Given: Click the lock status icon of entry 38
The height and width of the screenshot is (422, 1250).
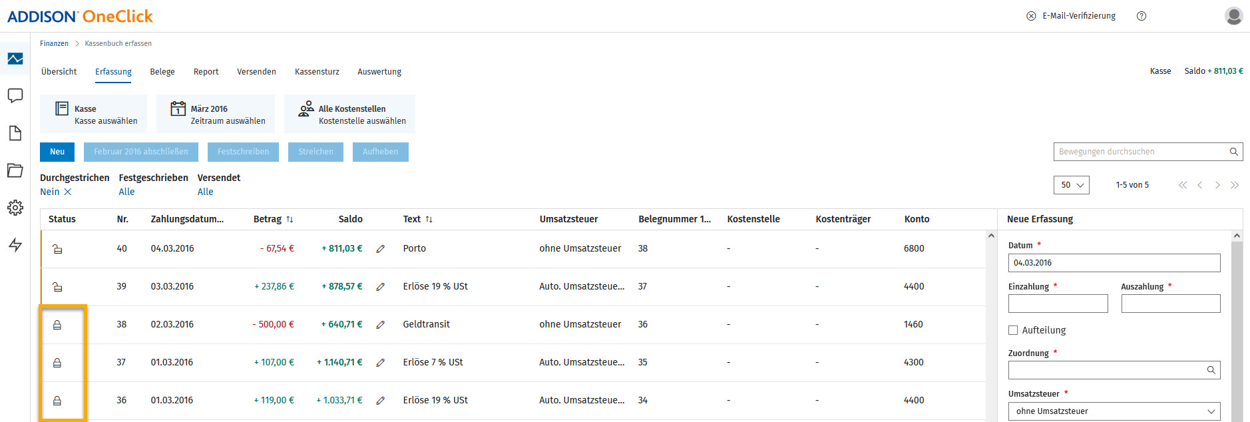Looking at the screenshot, I should 57,325.
